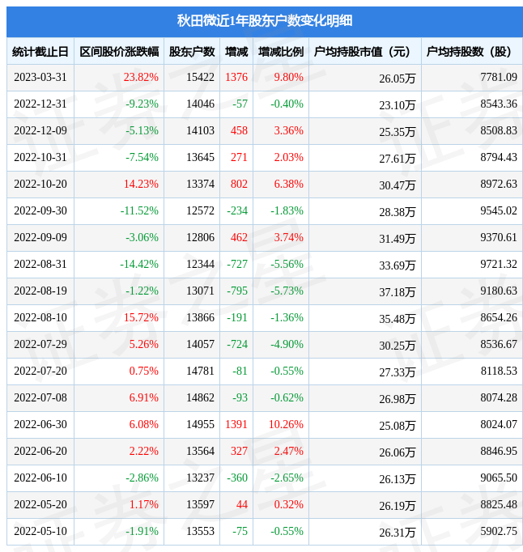Screen dimensions: 523x552
Task: Select the change value -727
Action: click(237, 265)
